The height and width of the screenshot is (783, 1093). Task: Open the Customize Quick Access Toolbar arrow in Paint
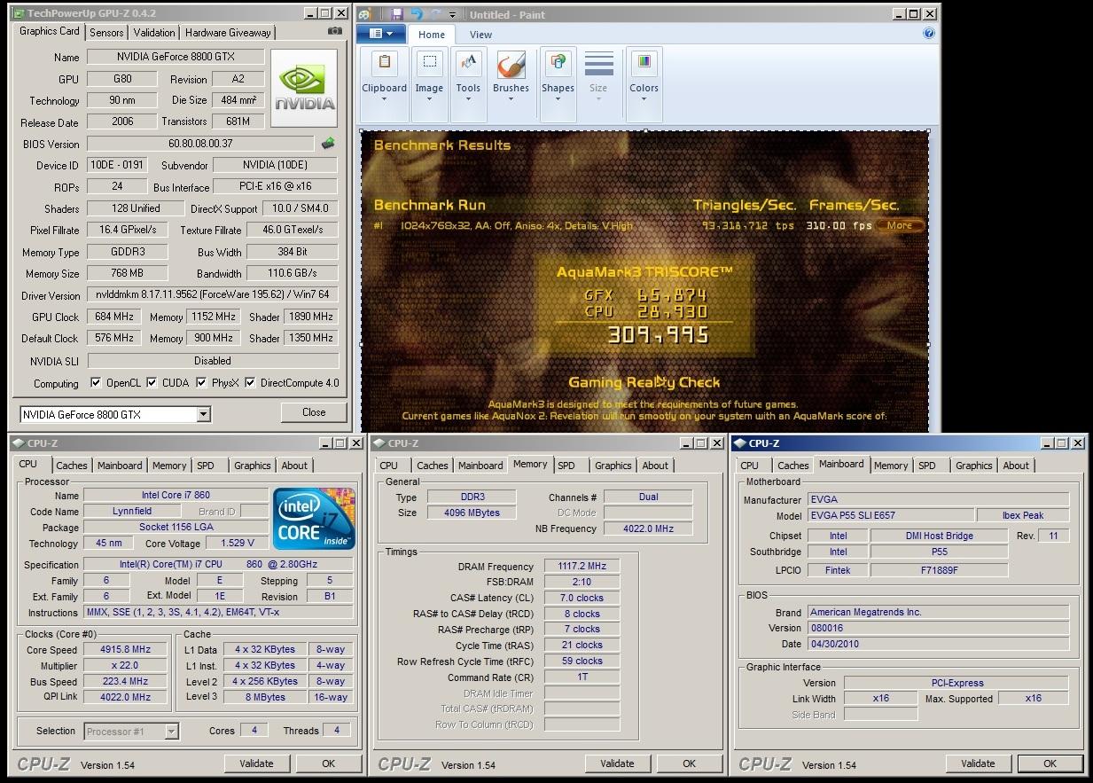point(452,15)
